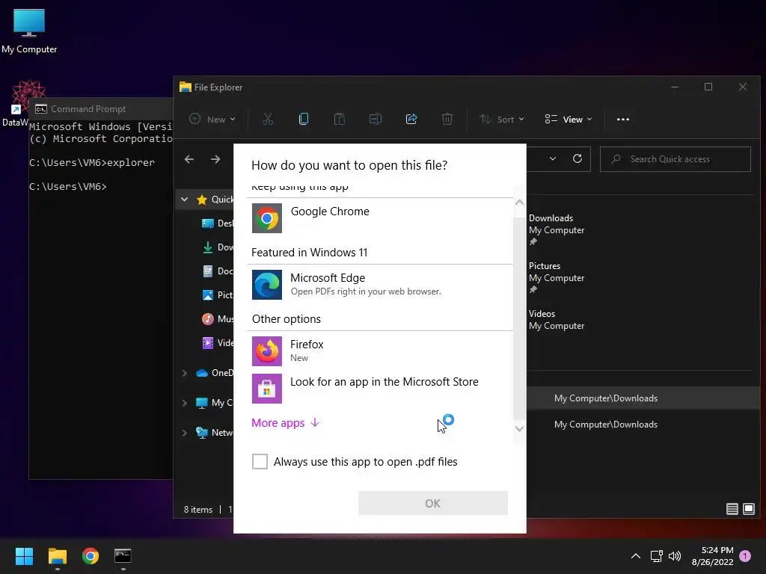
Task: Click the Copy icon in File Explorer toolbar
Action: point(304,119)
